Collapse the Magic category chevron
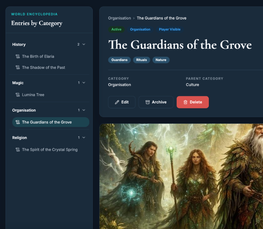The width and height of the screenshot is (263, 229). click(x=84, y=83)
